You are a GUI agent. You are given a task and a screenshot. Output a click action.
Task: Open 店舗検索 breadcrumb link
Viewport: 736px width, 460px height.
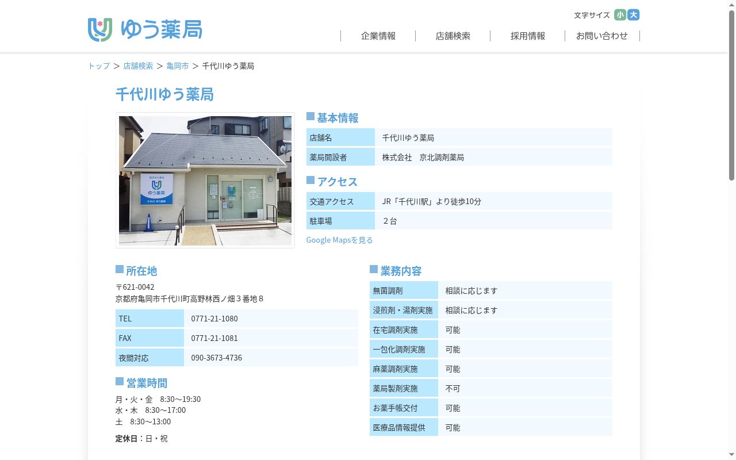(138, 66)
